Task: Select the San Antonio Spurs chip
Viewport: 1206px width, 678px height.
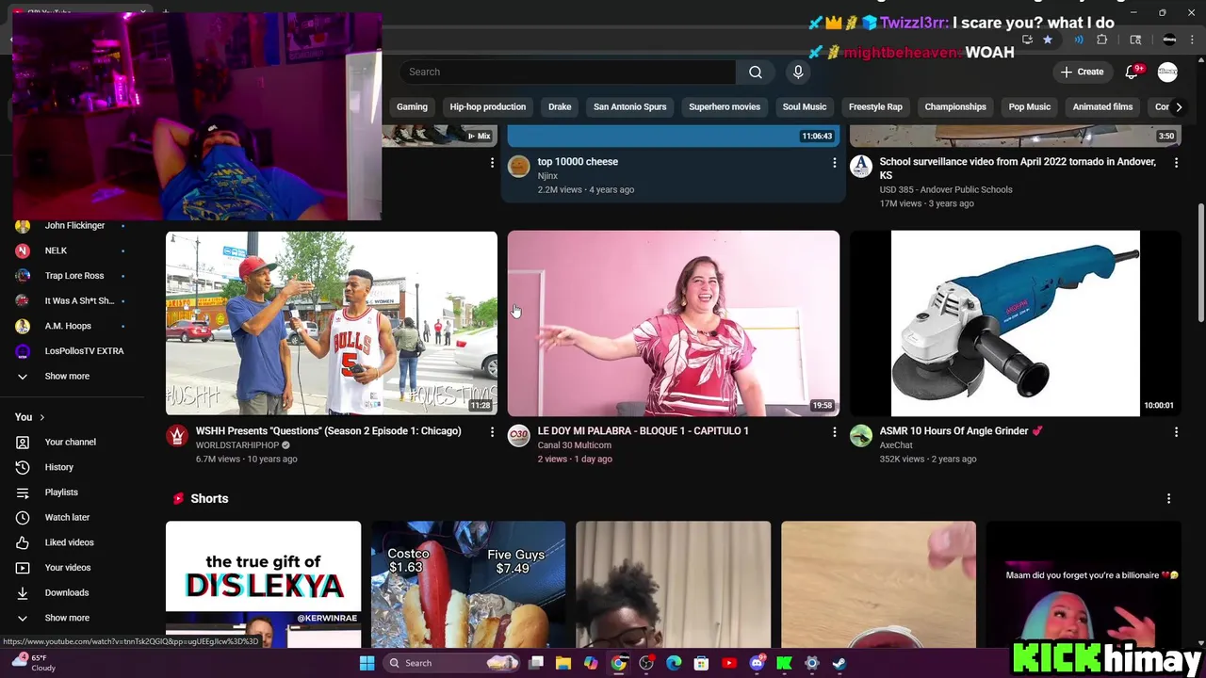Action: click(629, 107)
